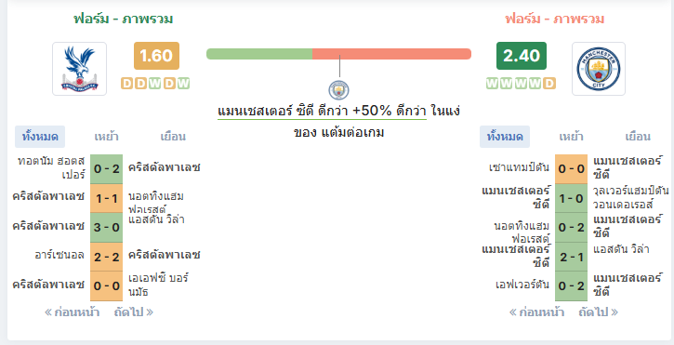
Task: Go to ก่อนหน้า page of Manchester City matches
Action: coord(536,312)
